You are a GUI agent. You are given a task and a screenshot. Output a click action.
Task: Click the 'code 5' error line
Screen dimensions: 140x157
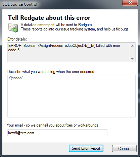[14, 50]
